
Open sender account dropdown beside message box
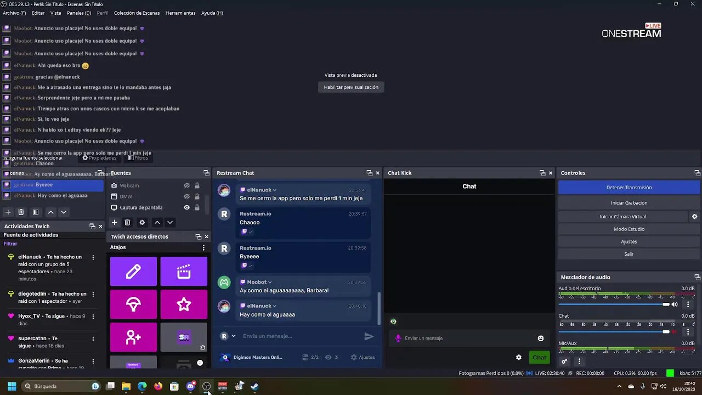(x=234, y=336)
